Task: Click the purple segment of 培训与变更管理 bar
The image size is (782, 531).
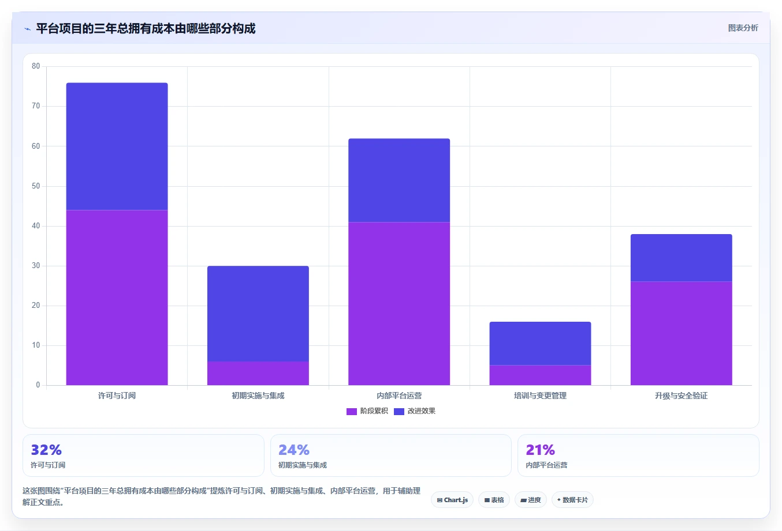Action: click(x=540, y=375)
